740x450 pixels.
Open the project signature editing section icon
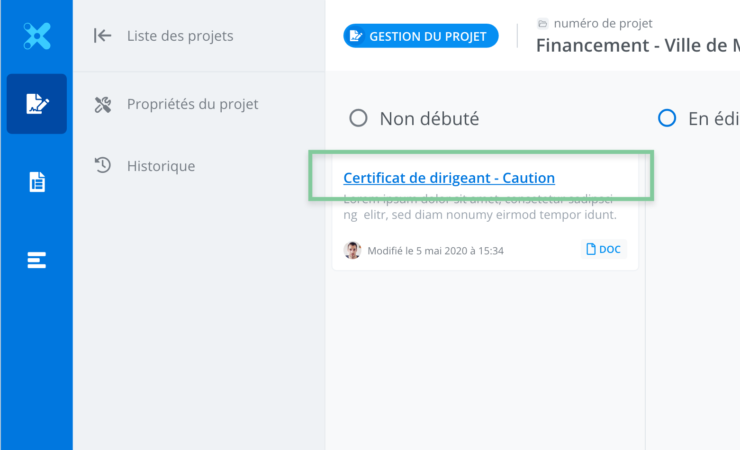point(37,104)
